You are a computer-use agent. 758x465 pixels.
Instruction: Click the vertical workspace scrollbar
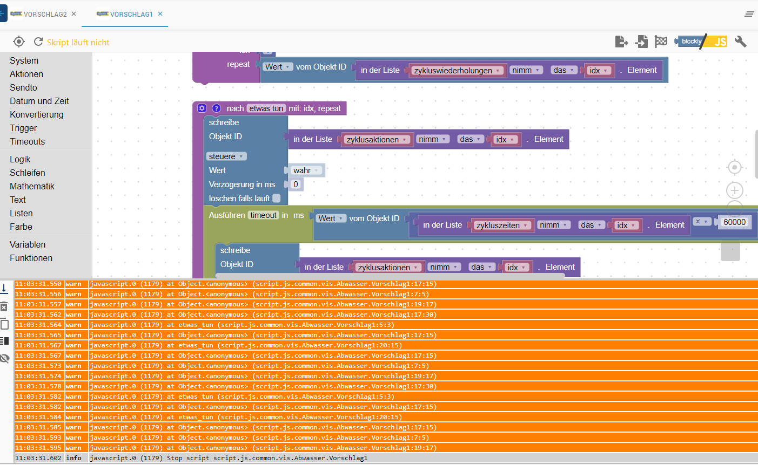tap(756, 154)
